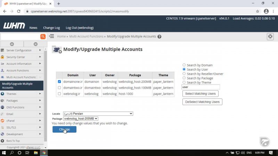Click the cPanel sidebar icon

(x=2, y=121)
